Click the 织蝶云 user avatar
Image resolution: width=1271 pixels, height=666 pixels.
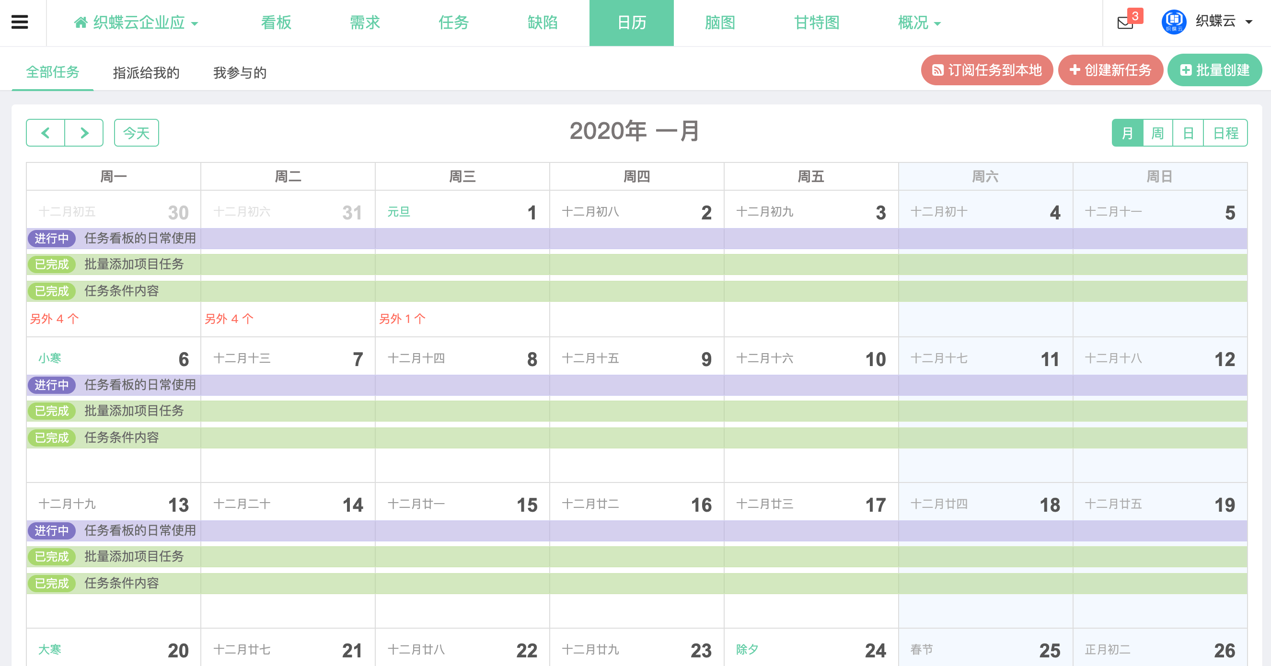click(x=1173, y=22)
